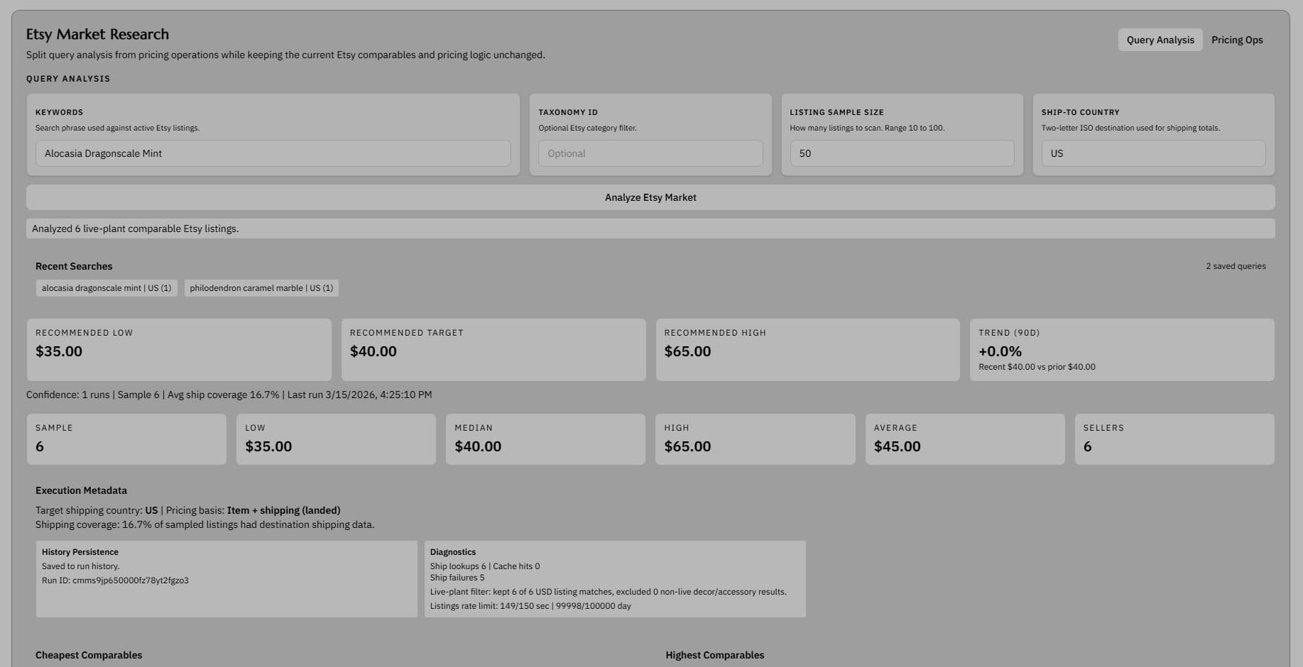Click the Median card showing $40.00
Viewport: 1303px width, 667px height.
(x=545, y=439)
